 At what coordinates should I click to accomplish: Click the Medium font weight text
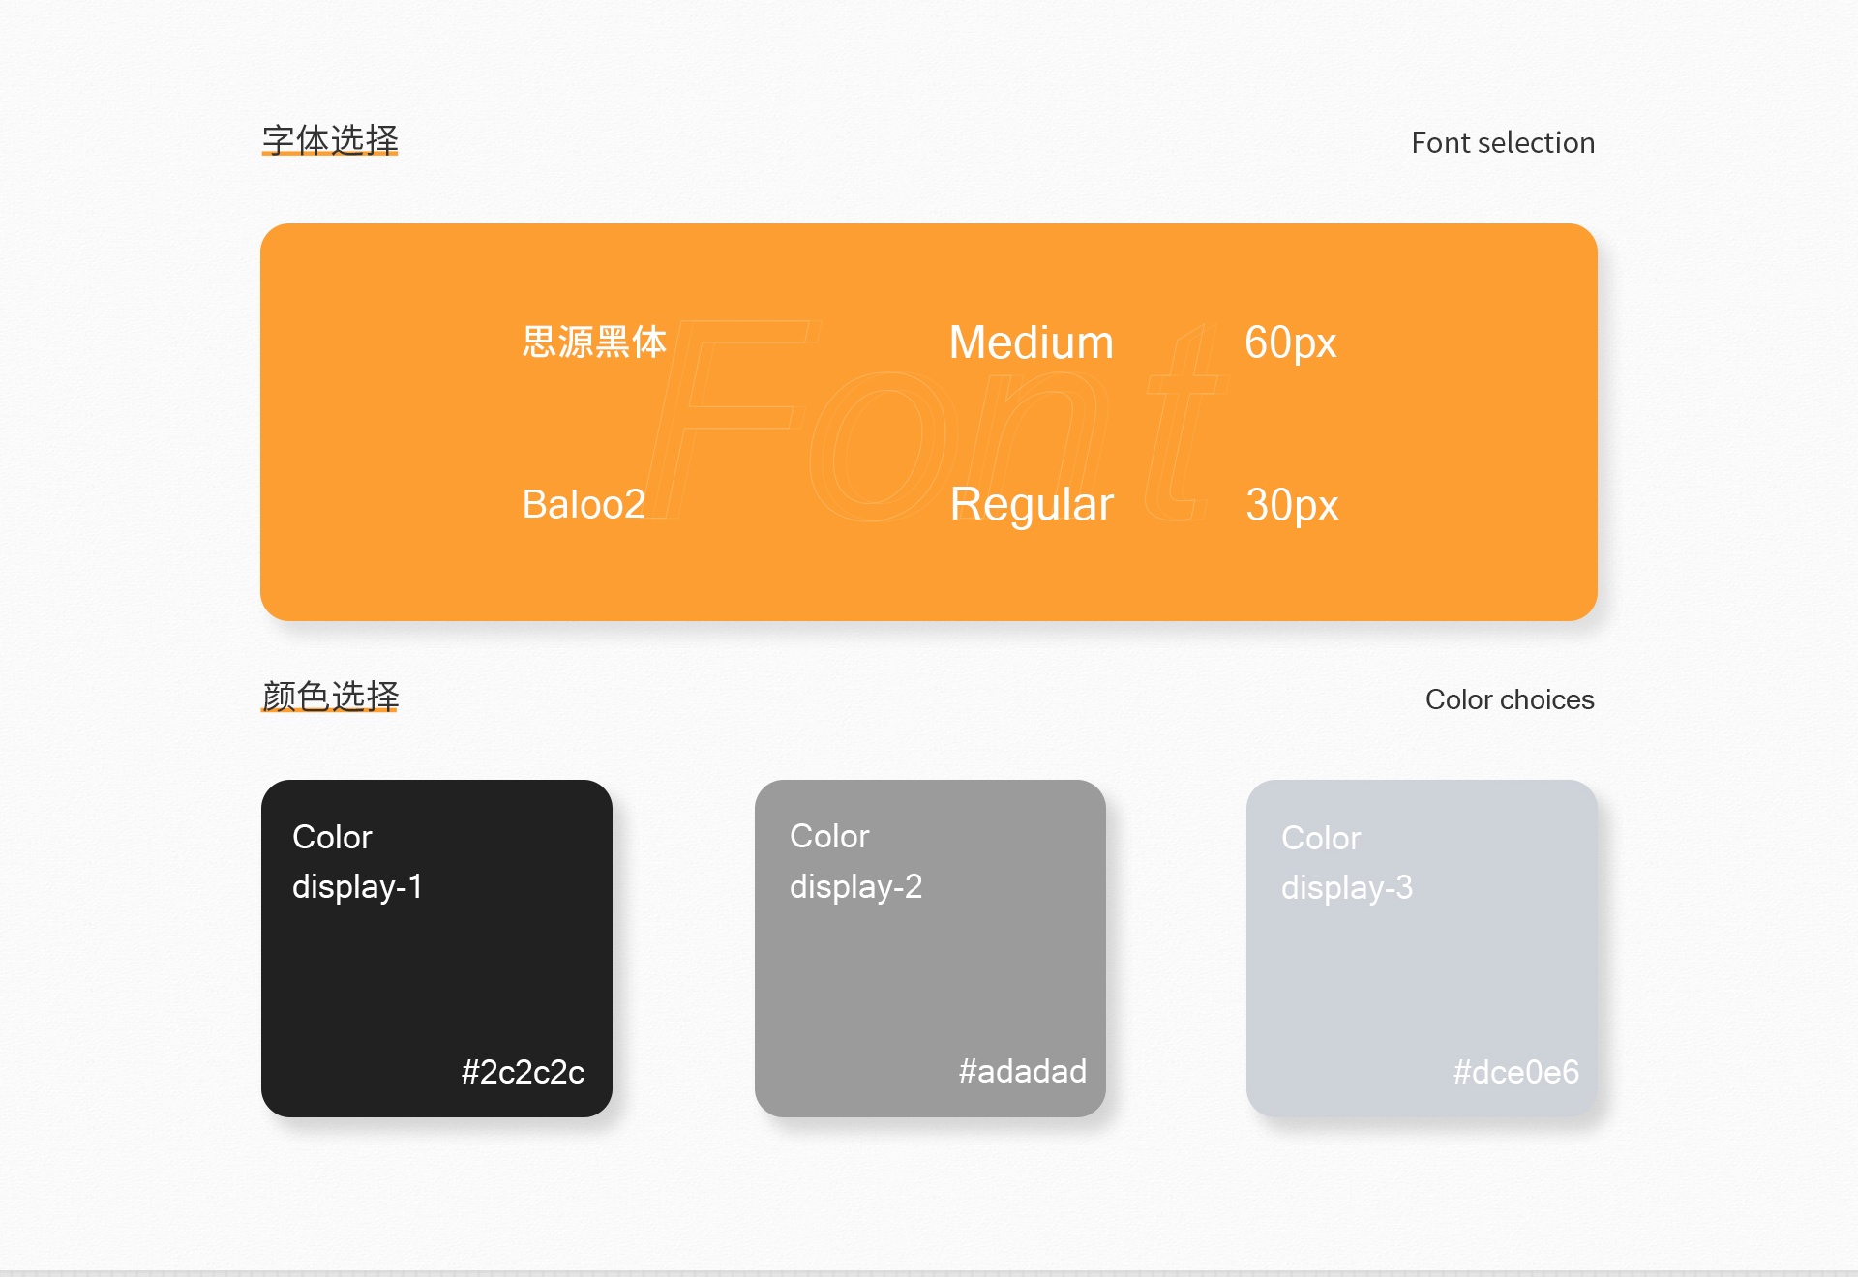tap(1031, 342)
